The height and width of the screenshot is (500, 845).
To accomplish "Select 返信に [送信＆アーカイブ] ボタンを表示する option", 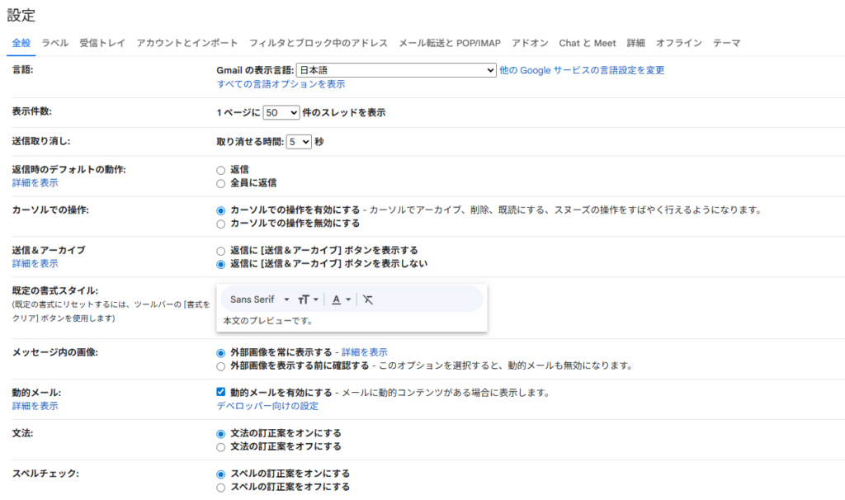I will tap(220, 251).
